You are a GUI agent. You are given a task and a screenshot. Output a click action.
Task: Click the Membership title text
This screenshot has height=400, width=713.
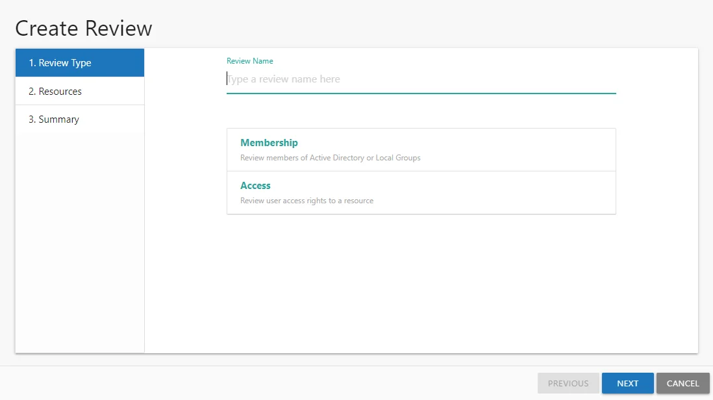point(269,143)
